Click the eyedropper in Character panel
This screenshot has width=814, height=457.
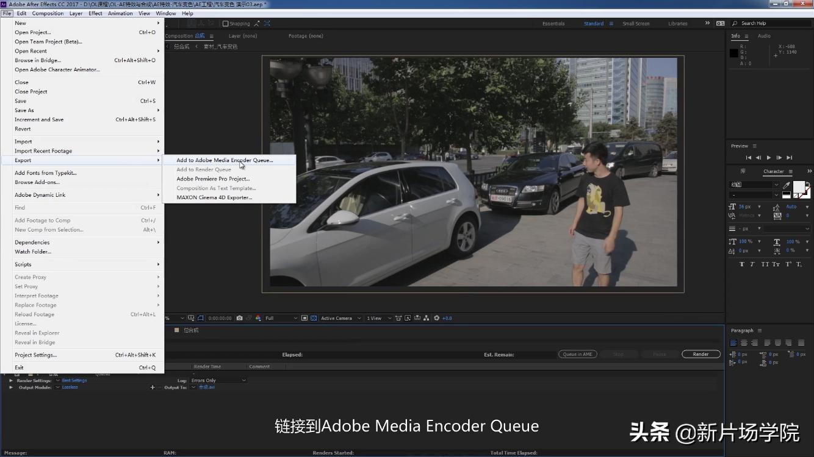coord(787,185)
